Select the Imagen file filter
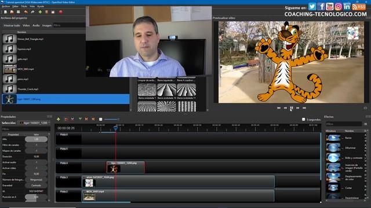 coord(47,25)
